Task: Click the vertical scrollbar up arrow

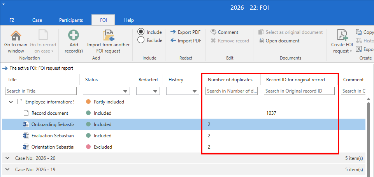Action: click(369, 99)
